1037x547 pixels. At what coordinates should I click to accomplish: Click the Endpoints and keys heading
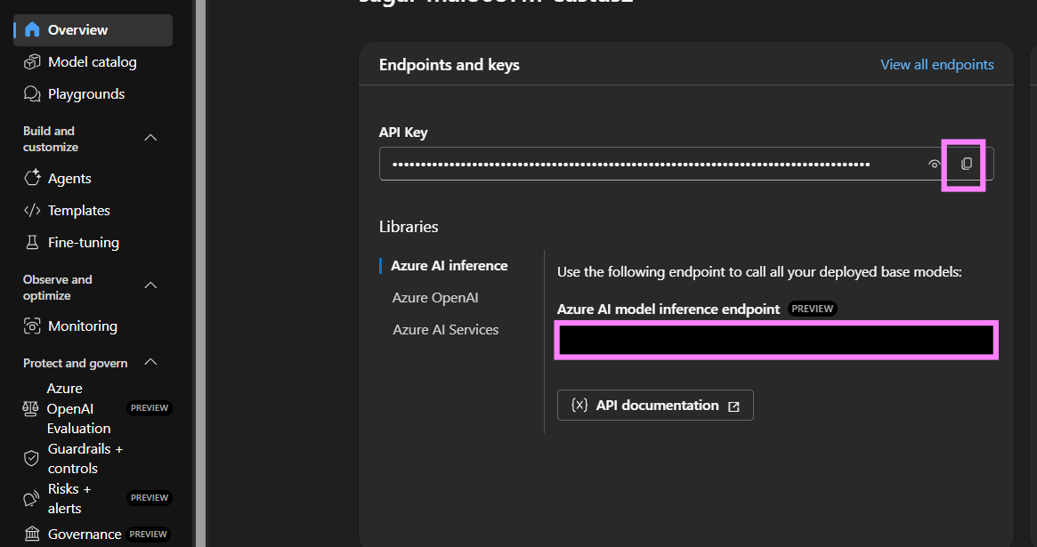449,65
